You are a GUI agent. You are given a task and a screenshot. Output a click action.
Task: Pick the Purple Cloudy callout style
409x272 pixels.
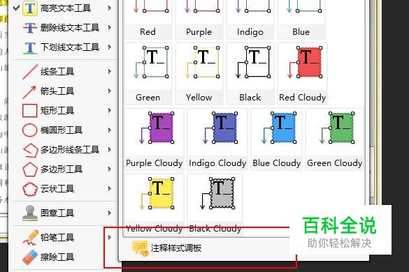tap(154, 139)
